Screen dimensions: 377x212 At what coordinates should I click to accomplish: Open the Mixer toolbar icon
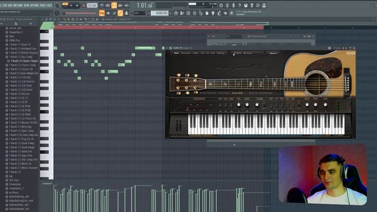tap(194, 13)
